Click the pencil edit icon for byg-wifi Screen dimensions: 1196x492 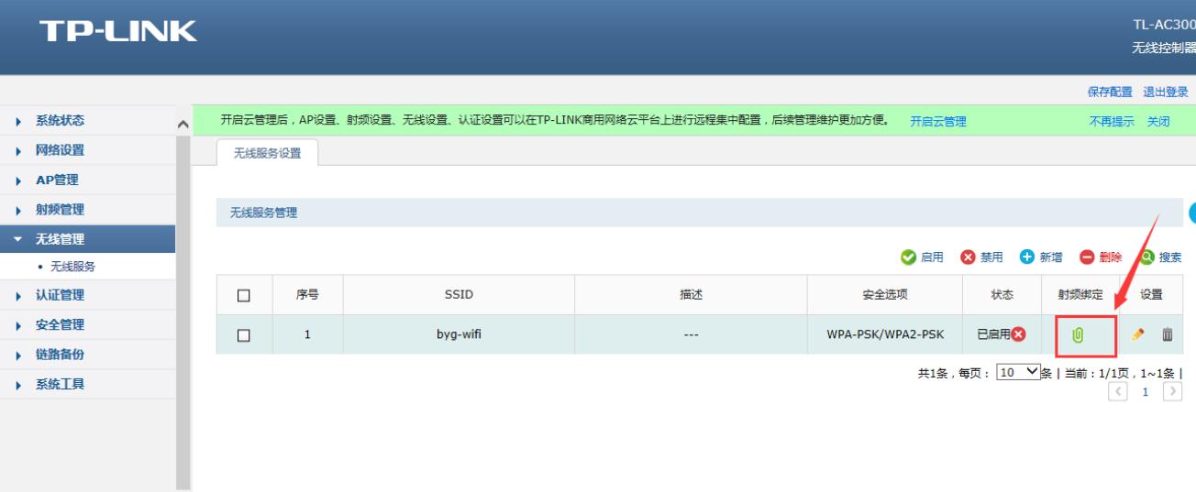[x=1138, y=335]
